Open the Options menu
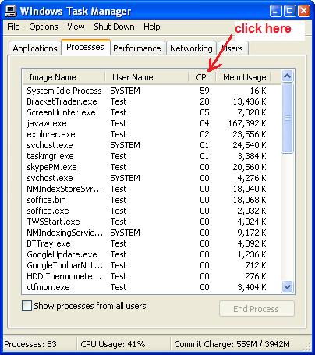The height and width of the screenshot is (355, 315). [44, 27]
